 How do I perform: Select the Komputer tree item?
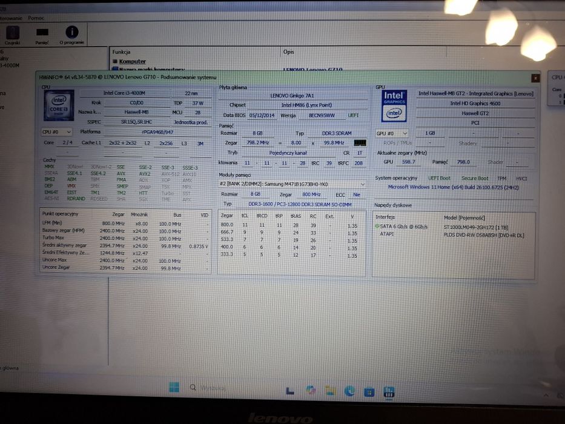pos(132,61)
